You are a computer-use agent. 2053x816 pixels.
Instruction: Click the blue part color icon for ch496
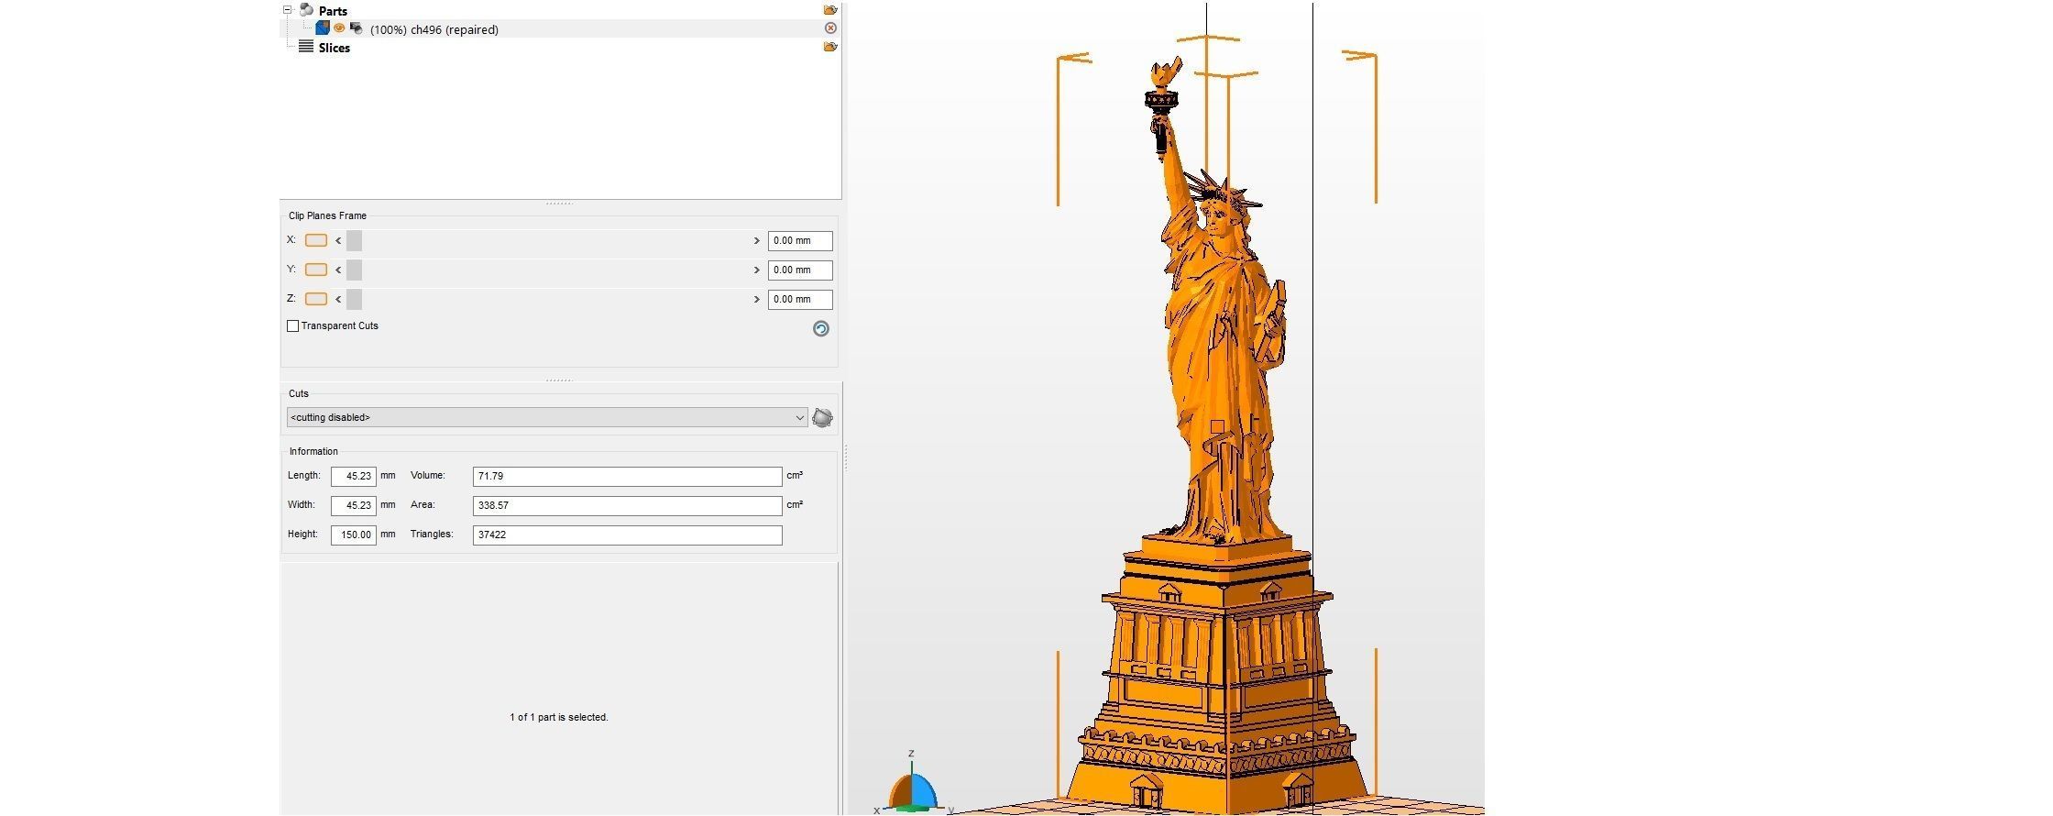[323, 28]
